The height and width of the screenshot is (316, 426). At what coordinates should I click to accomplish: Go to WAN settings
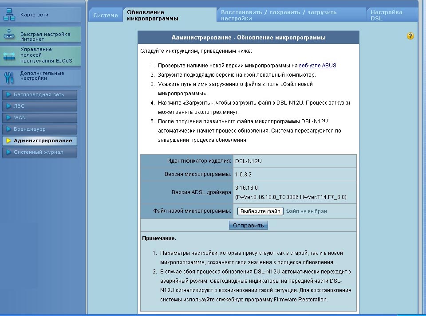[x=39, y=118]
